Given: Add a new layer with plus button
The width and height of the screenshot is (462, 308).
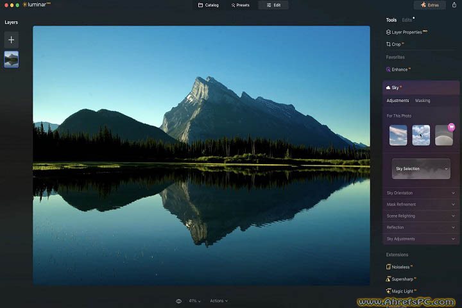Looking at the screenshot, I should tap(11, 40).
